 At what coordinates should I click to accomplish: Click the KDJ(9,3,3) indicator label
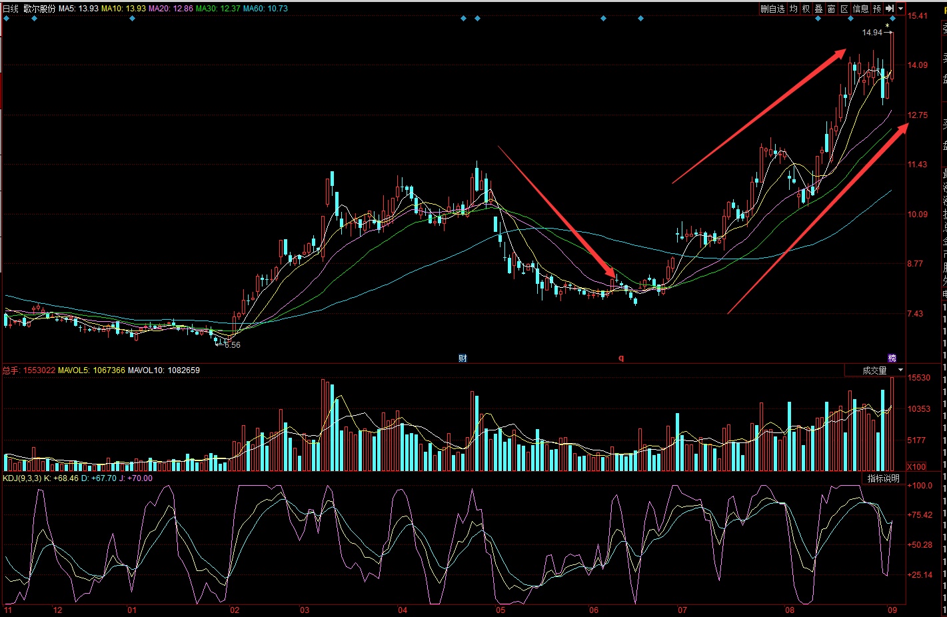pyautogui.click(x=22, y=478)
